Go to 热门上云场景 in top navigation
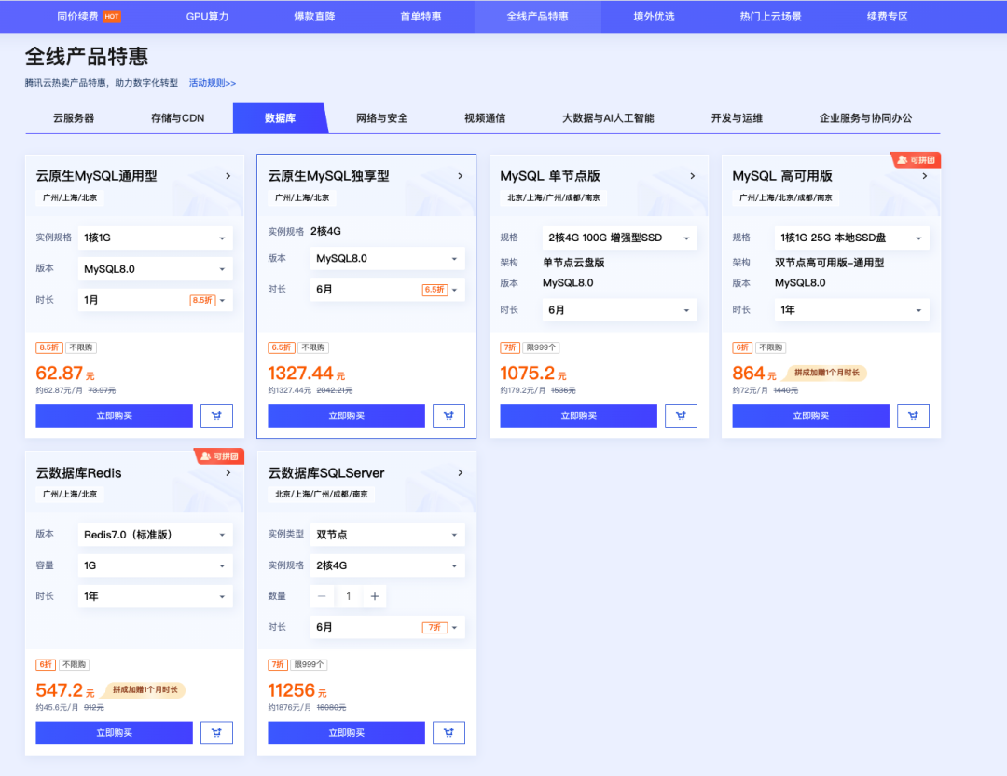This screenshot has height=776, width=1007. coord(771,17)
